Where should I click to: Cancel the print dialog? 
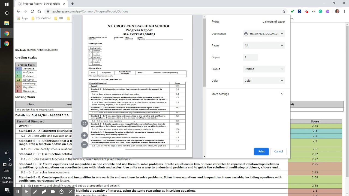click(x=278, y=152)
